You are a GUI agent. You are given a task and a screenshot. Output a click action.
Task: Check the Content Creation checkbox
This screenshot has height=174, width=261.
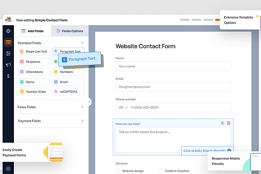[x=161, y=171]
